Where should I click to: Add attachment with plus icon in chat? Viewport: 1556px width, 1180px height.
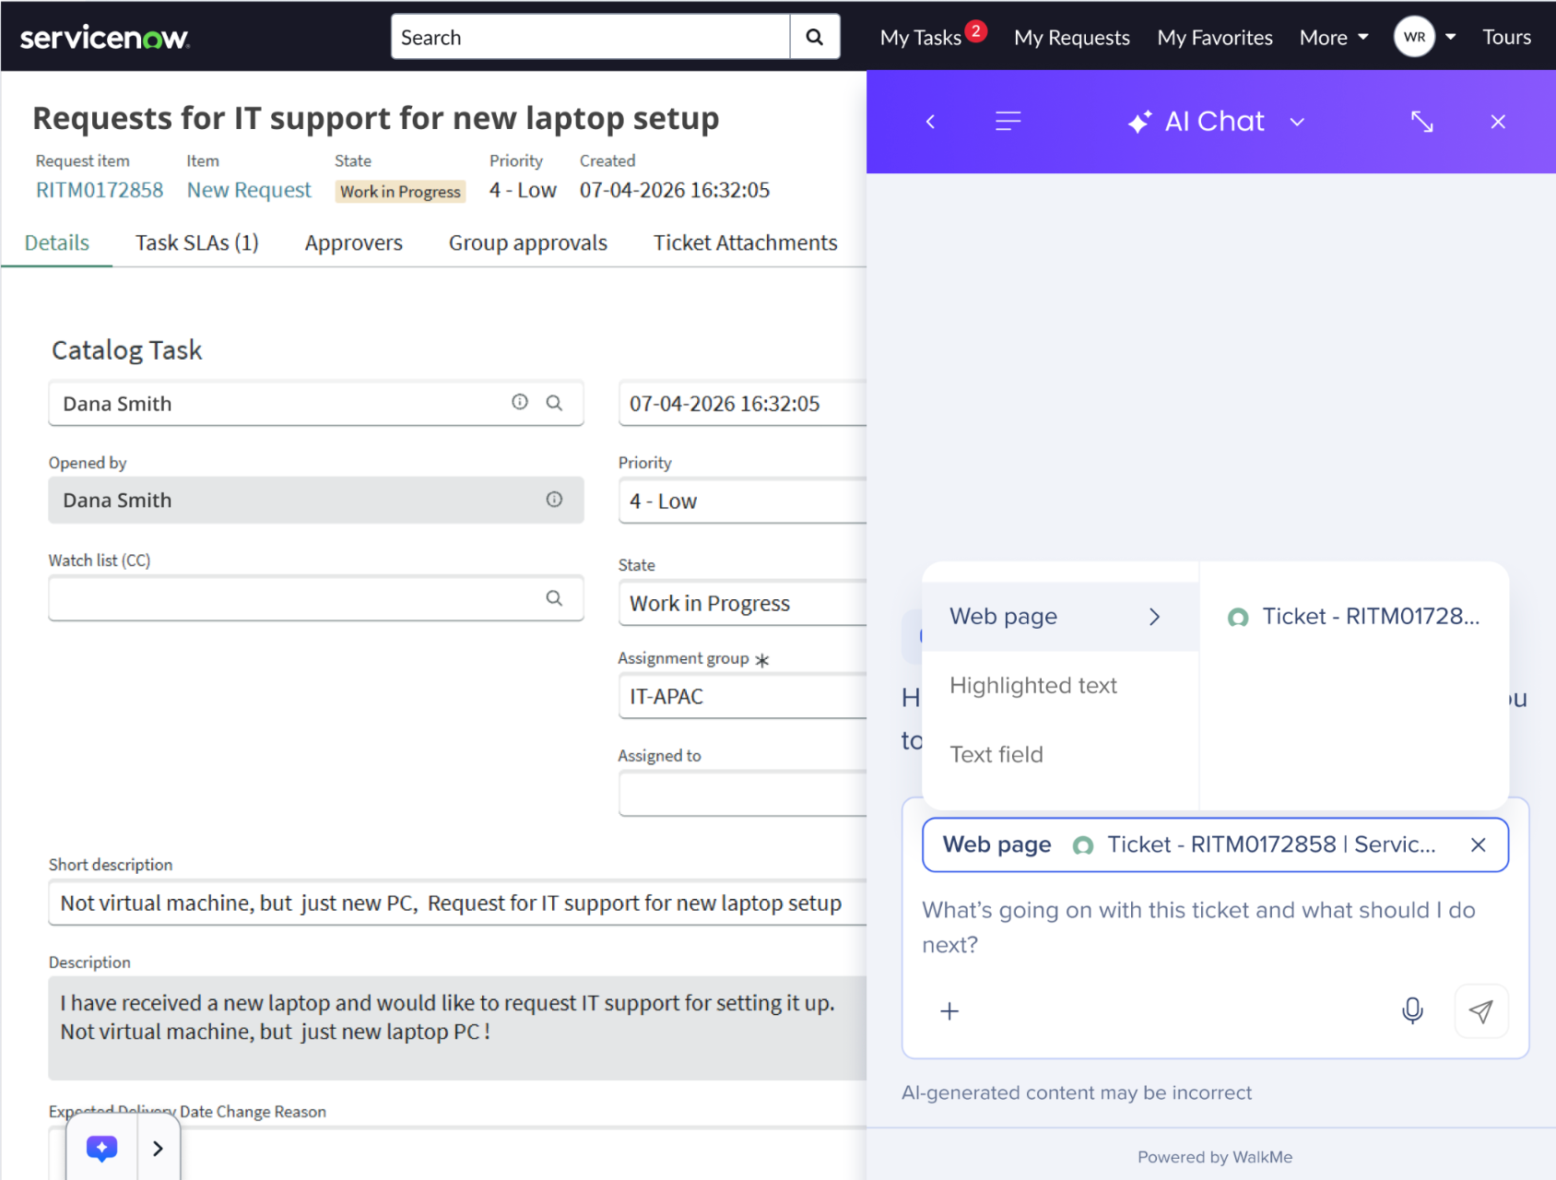(949, 1011)
